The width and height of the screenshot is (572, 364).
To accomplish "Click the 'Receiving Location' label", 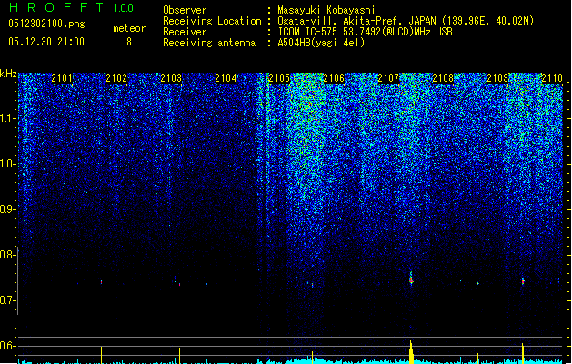I will click(x=212, y=21).
